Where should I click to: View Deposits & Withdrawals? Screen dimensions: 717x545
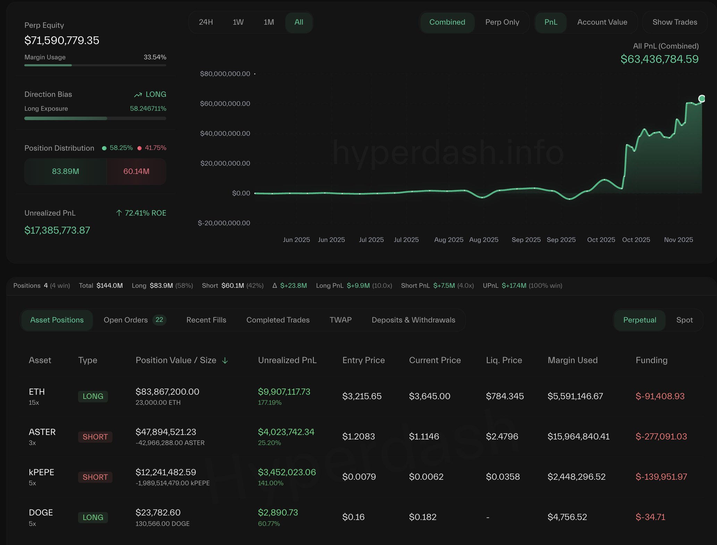(x=413, y=320)
